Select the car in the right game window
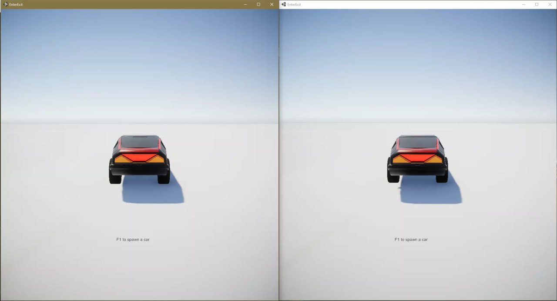557x301 pixels. pos(417,159)
